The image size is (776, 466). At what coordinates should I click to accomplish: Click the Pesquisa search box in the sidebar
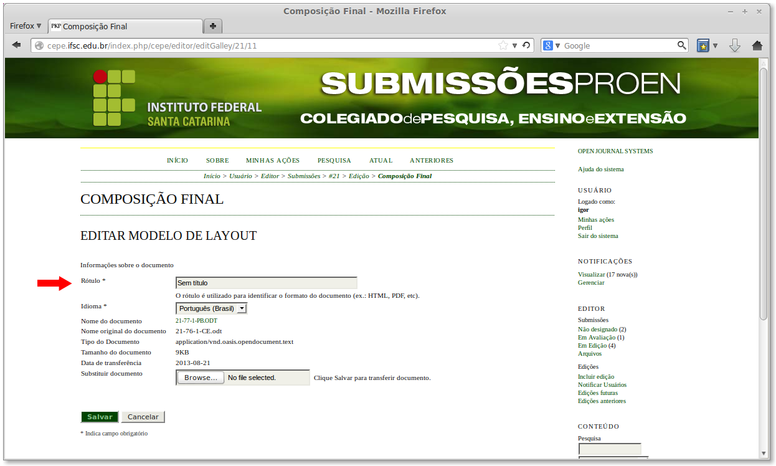tap(610, 449)
